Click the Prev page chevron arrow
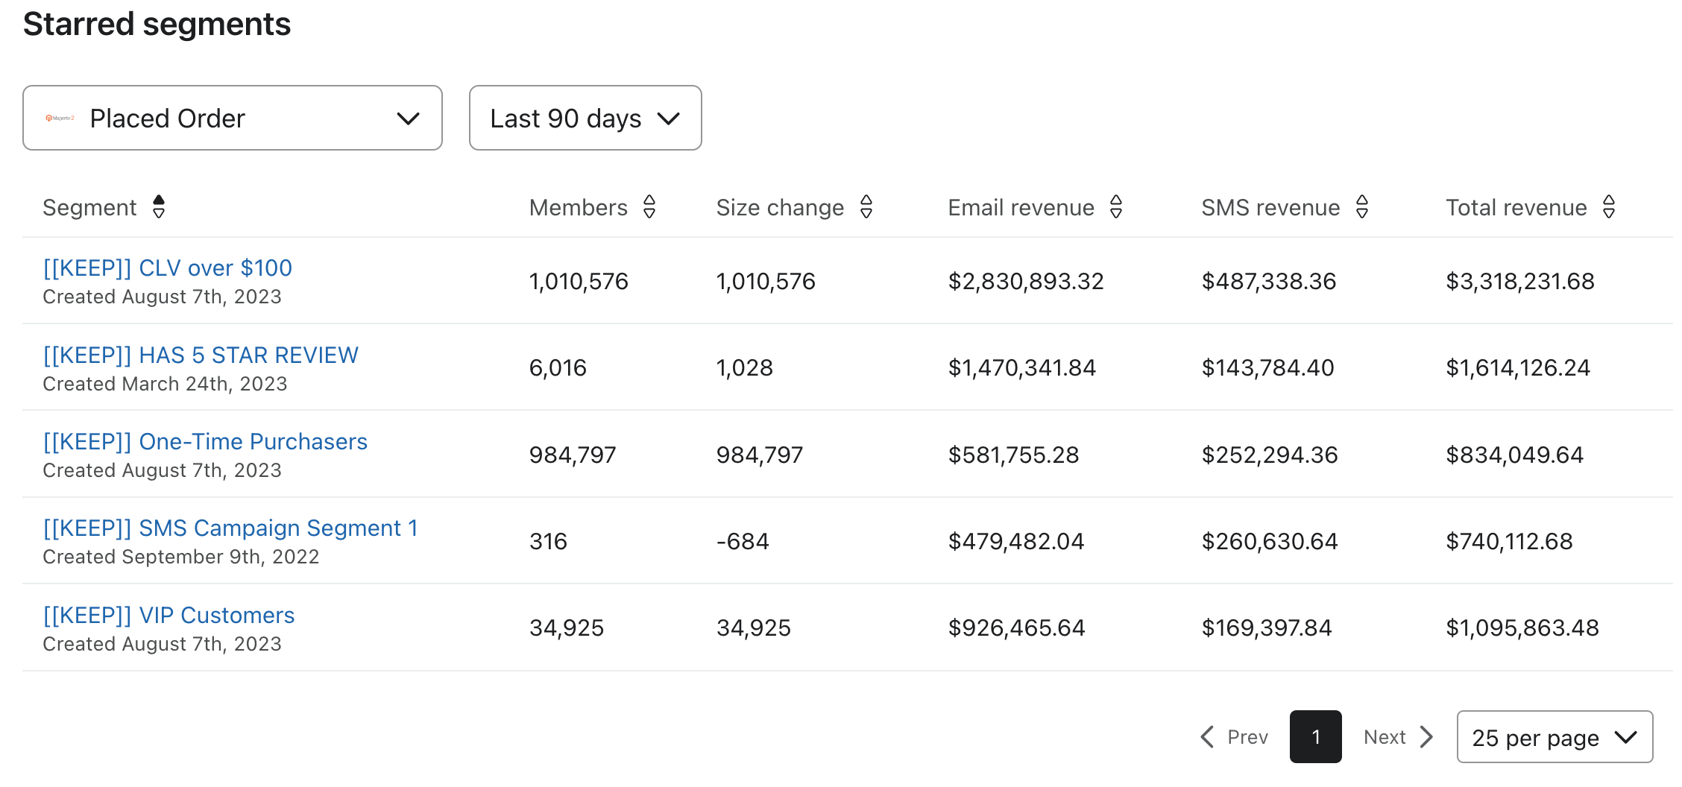This screenshot has width=1682, height=787. [1208, 737]
